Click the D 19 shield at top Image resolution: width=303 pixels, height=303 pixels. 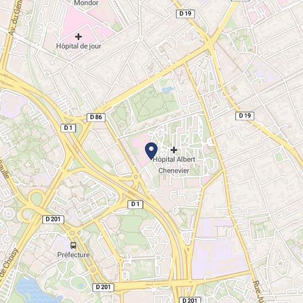click(185, 14)
